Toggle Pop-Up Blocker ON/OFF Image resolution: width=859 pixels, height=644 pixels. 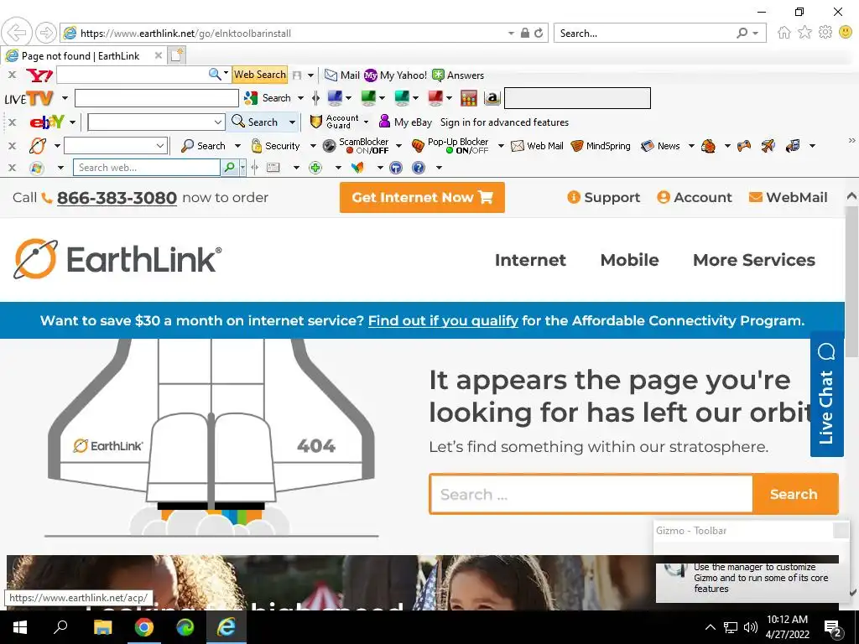(x=450, y=146)
